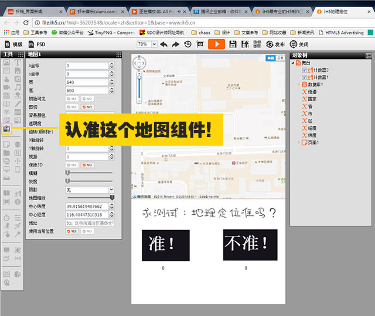Expand the 数据库1 tree node
375x316 pixels.
(298, 85)
